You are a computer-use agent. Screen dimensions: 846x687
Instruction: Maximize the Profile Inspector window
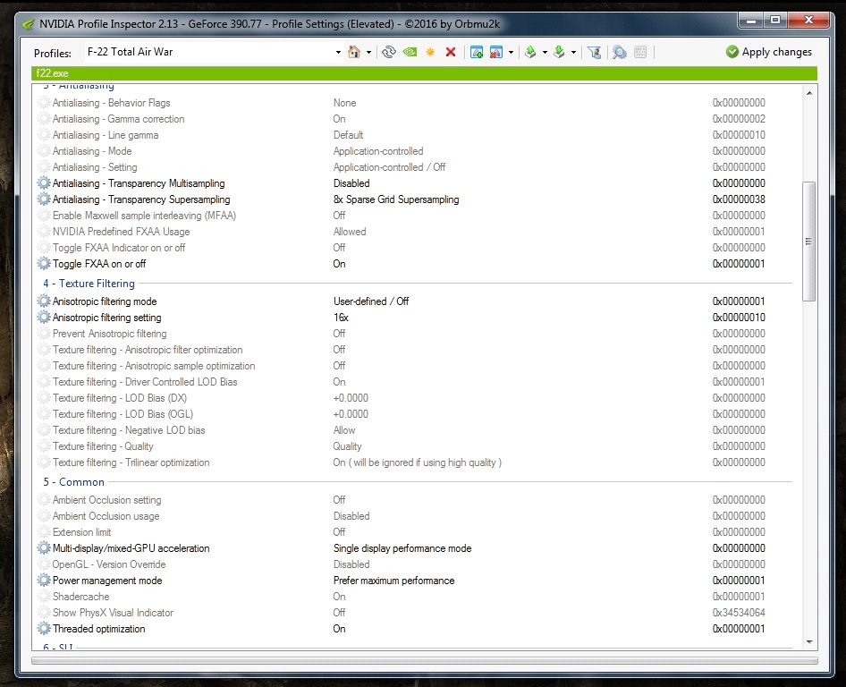(x=775, y=20)
